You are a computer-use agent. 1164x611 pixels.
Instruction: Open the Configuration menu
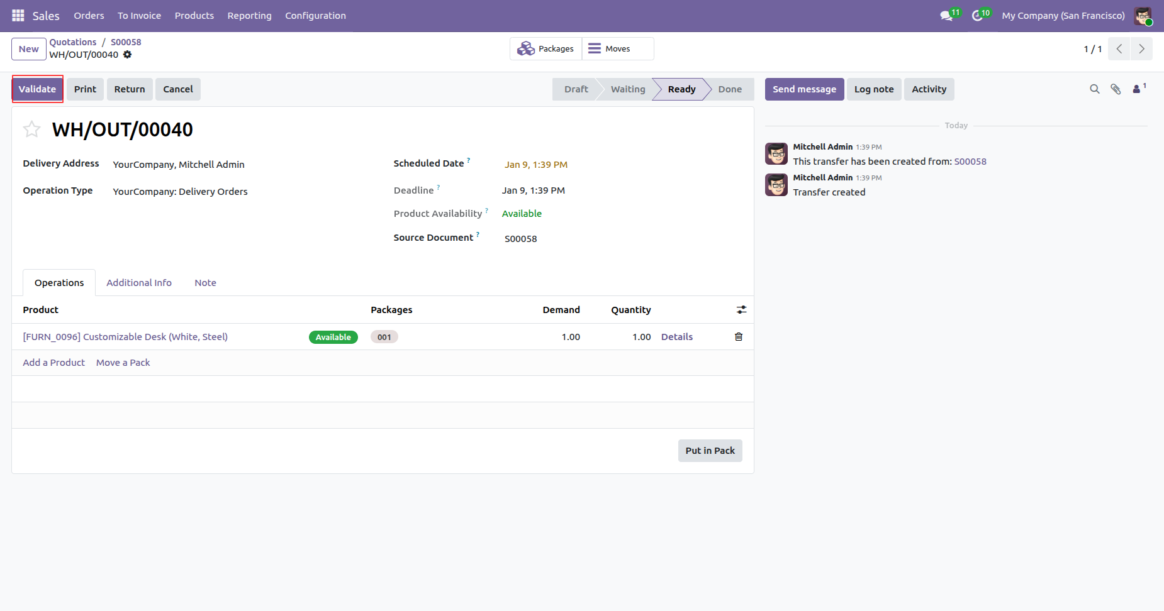316,16
